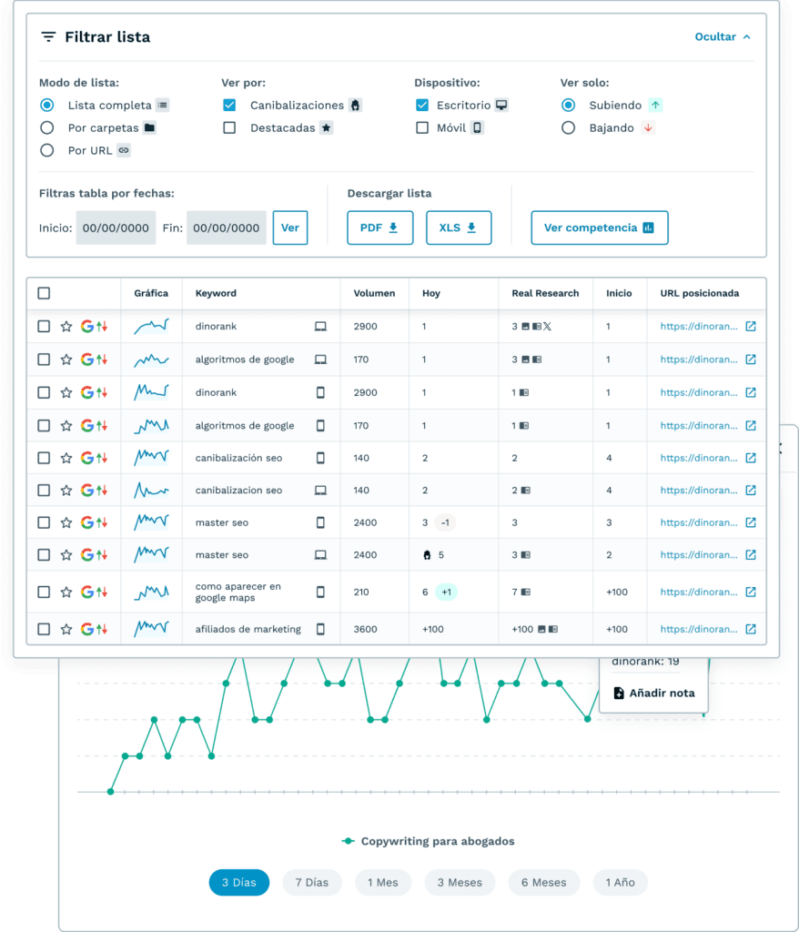Choose the Subiendo radio option
The image size is (799, 932).
569,106
